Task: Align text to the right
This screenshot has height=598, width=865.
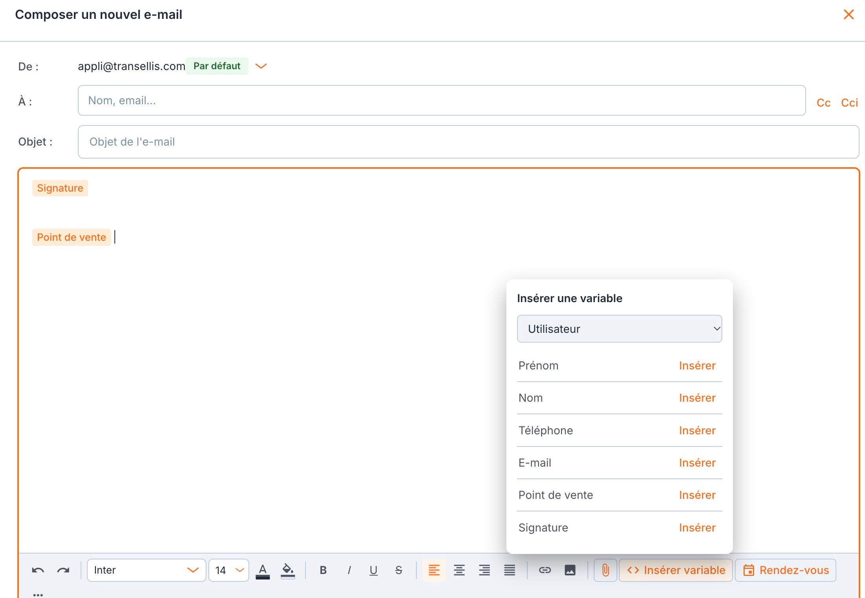Action: 484,570
